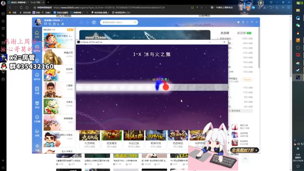Click the refresh button in game hall header
304x171 pixels.
pos(94,22)
